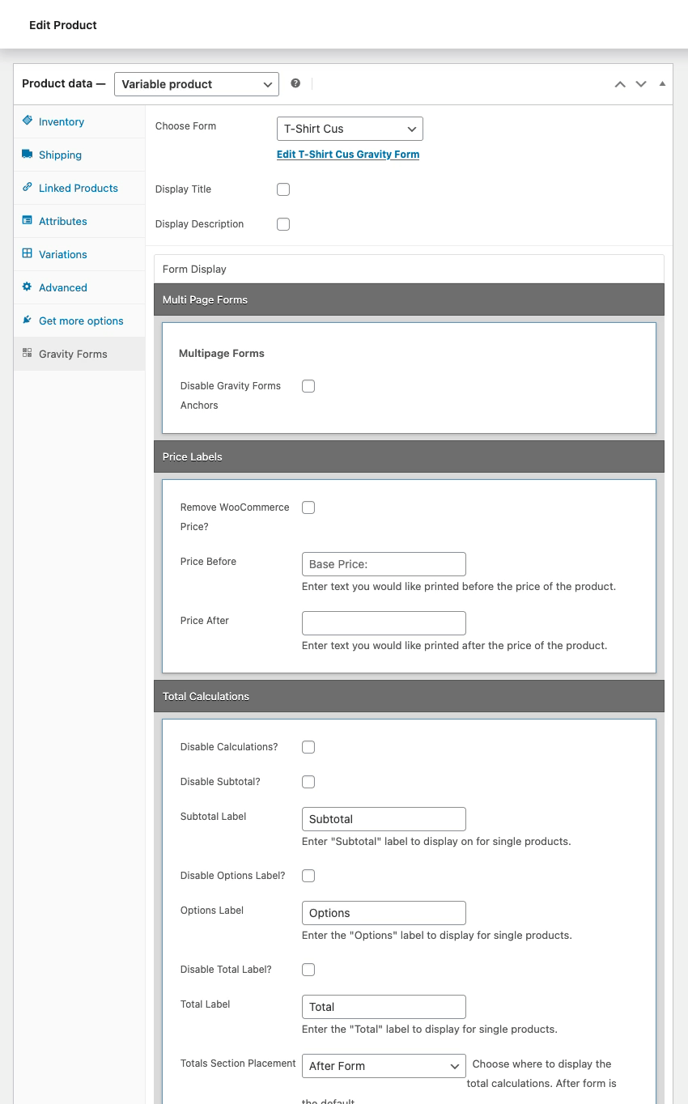The image size is (688, 1104).
Task: Click the Get more options plug icon
Action: click(x=28, y=321)
